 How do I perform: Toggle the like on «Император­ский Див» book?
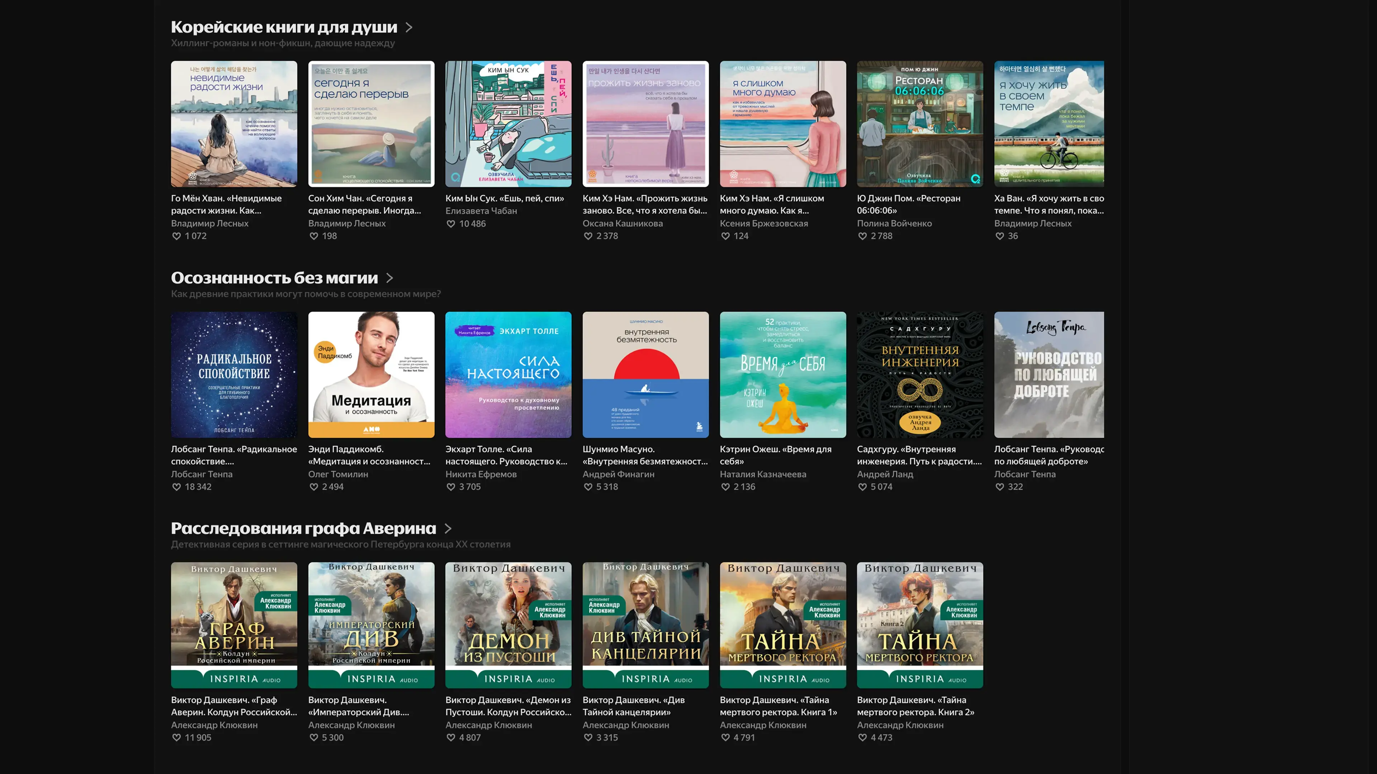(x=314, y=737)
